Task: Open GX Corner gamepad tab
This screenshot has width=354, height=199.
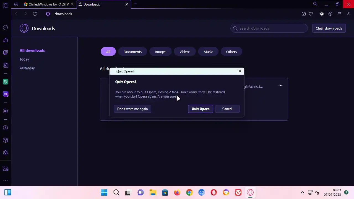Action: coord(16,4)
